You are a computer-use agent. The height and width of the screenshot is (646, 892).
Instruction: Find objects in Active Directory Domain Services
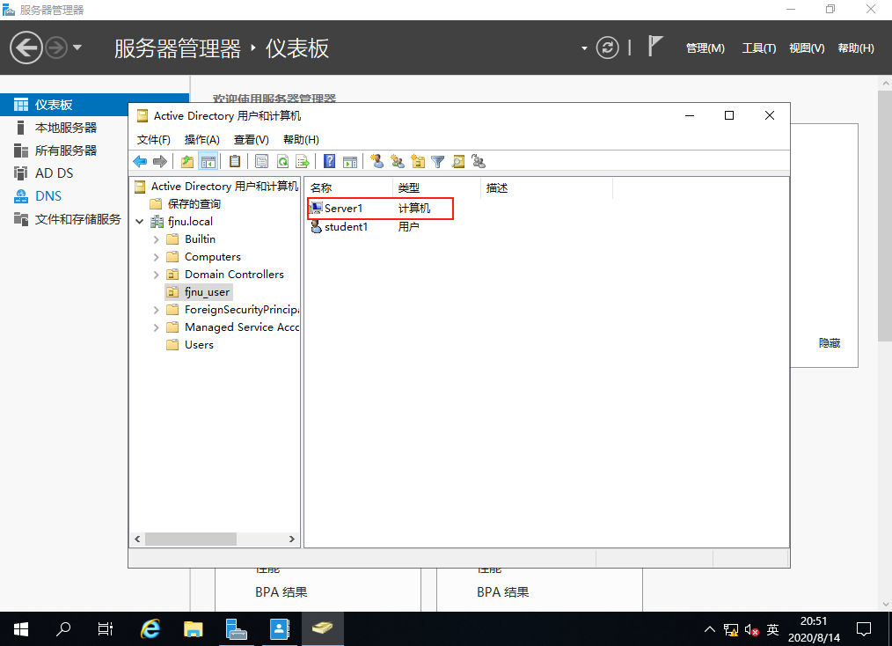coord(458,162)
